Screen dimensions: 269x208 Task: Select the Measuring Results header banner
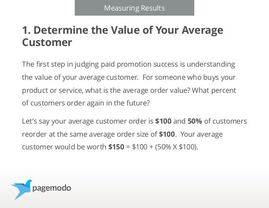tap(134, 8)
